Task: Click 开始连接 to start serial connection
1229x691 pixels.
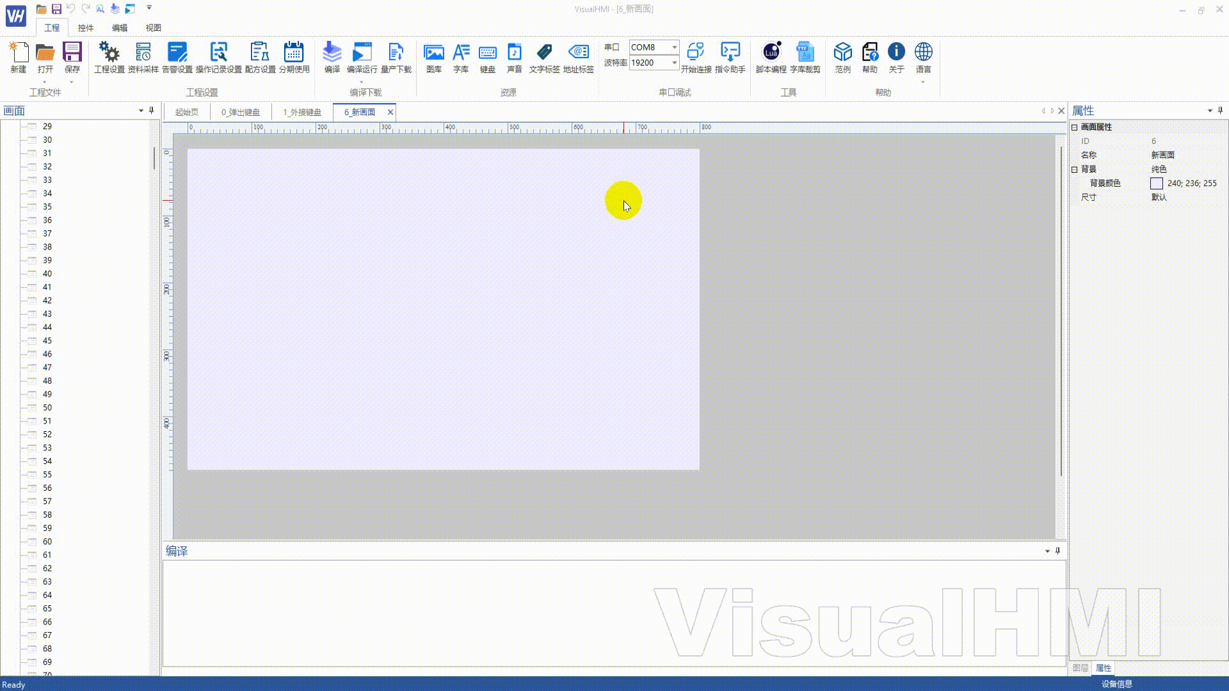Action: pos(696,58)
